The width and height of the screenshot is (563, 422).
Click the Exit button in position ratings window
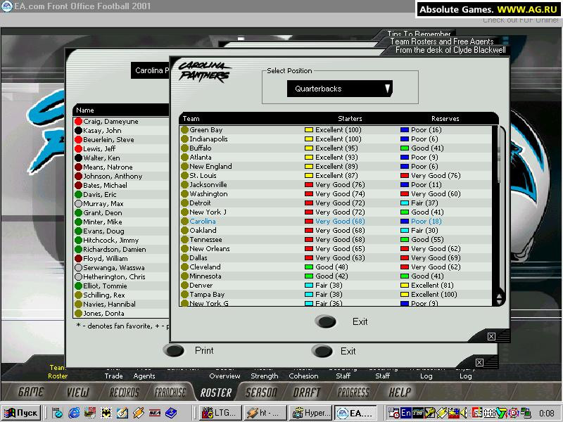(x=326, y=321)
